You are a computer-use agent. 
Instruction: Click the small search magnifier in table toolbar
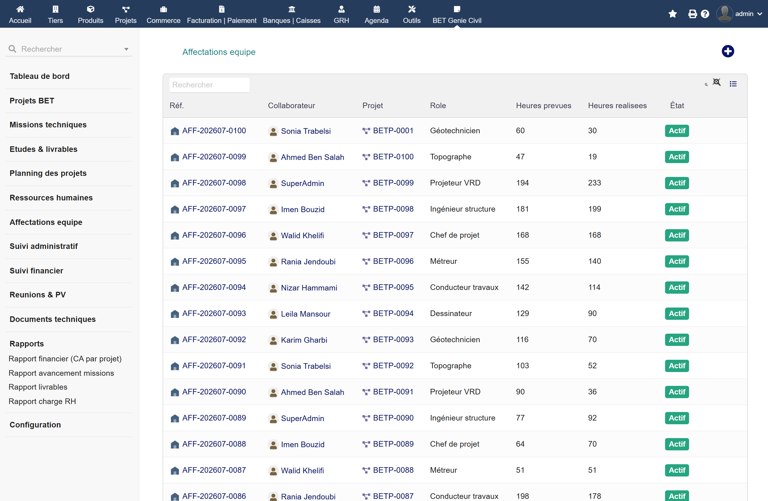(x=706, y=84)
